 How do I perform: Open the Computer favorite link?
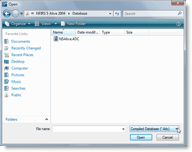click(x=20, y=68)
